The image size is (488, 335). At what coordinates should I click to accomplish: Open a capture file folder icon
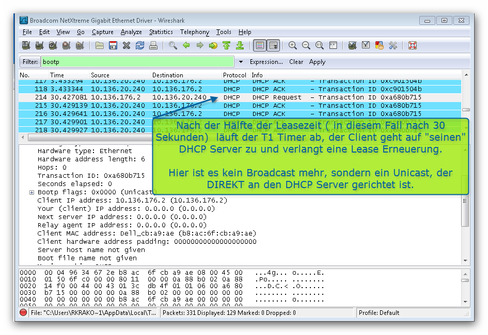click(100, 46)
